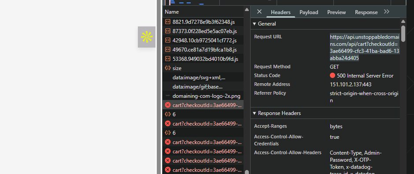Click the Request URL label
Screen dimensions: 414x174
click(x=268, y=37)
